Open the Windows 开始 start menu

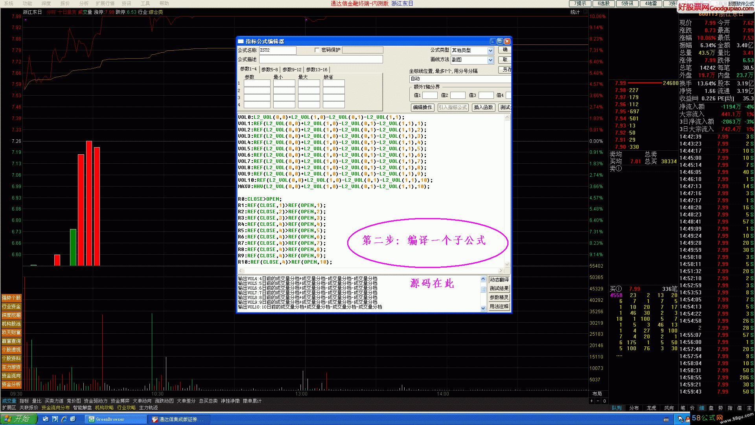(x=18, y=419)
